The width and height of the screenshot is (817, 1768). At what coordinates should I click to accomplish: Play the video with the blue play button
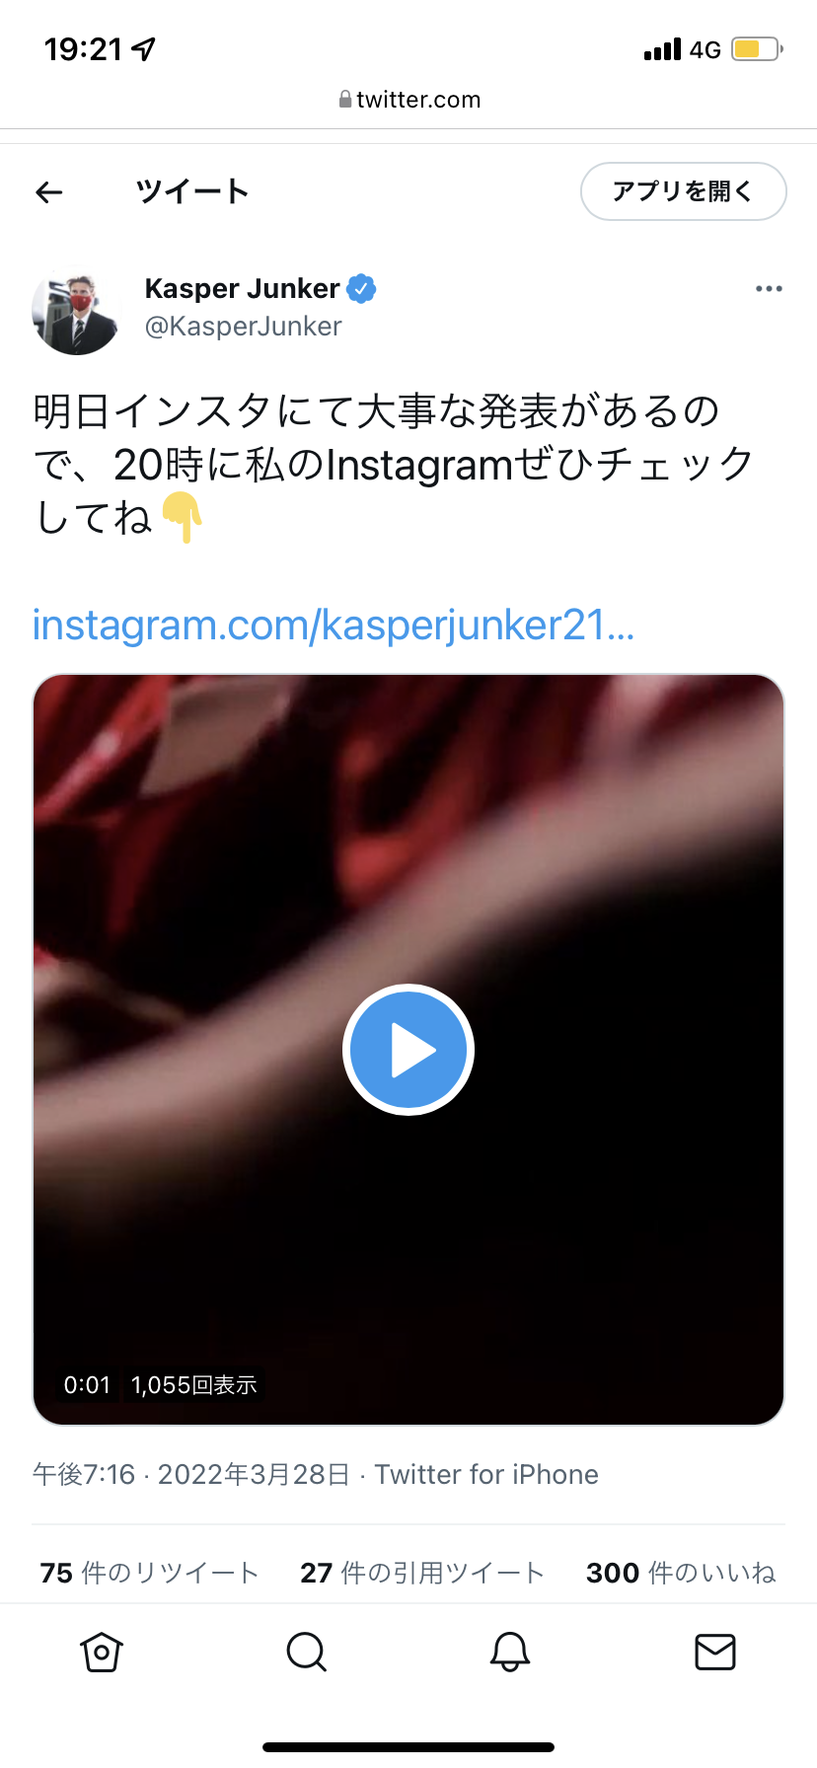(x=408, y=1050)
